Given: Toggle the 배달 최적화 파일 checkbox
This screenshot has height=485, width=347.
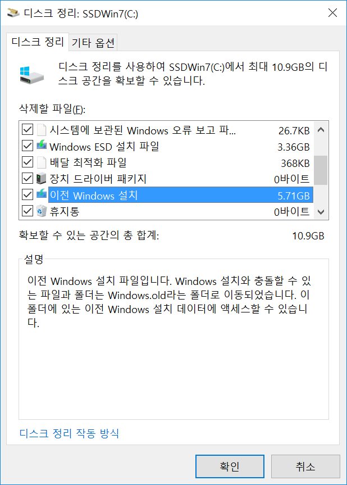Looking at the screenshot, I should click(28, 162).
